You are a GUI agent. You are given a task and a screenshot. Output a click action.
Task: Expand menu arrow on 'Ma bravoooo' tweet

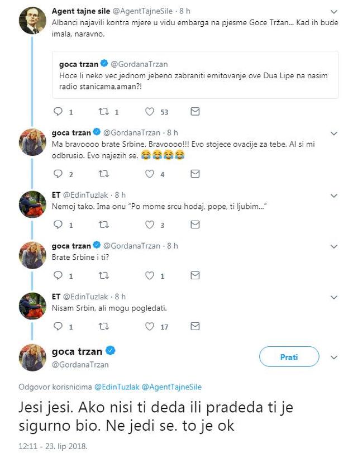point(334,133)
